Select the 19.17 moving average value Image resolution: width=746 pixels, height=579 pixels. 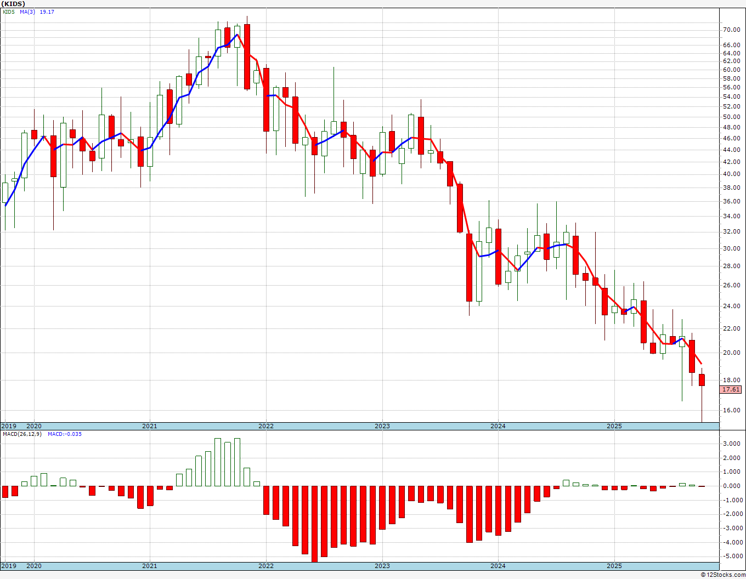click(x=47, y=12)
